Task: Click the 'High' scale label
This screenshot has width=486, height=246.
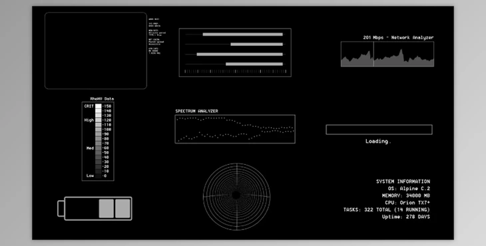Action: click(89, 120)
